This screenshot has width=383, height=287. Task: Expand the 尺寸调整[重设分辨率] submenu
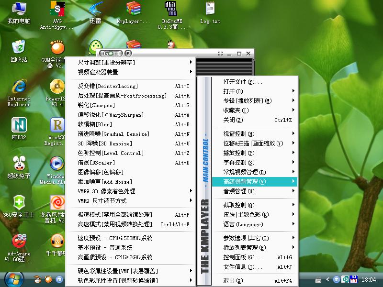(131, 63)
